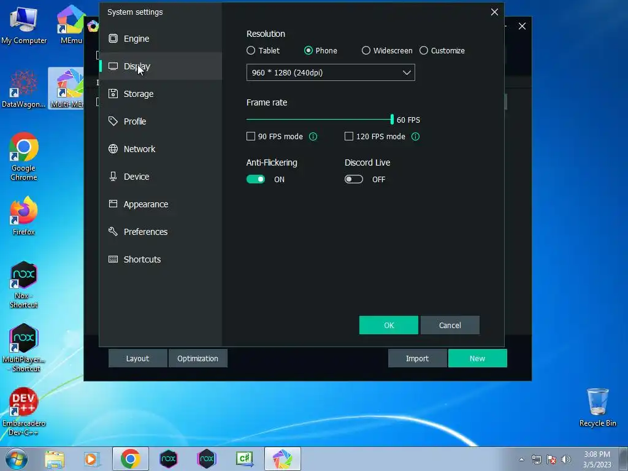
Task: Click Optimization button in Multi-MEmu window
Action: coord(198,358)
